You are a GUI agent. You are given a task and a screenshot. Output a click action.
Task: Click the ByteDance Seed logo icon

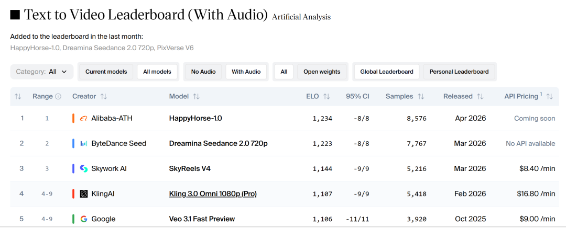click(83, 143)
